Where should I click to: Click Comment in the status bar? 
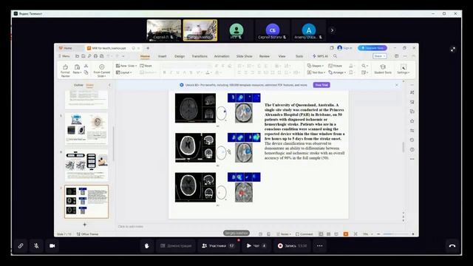point(304,234)
